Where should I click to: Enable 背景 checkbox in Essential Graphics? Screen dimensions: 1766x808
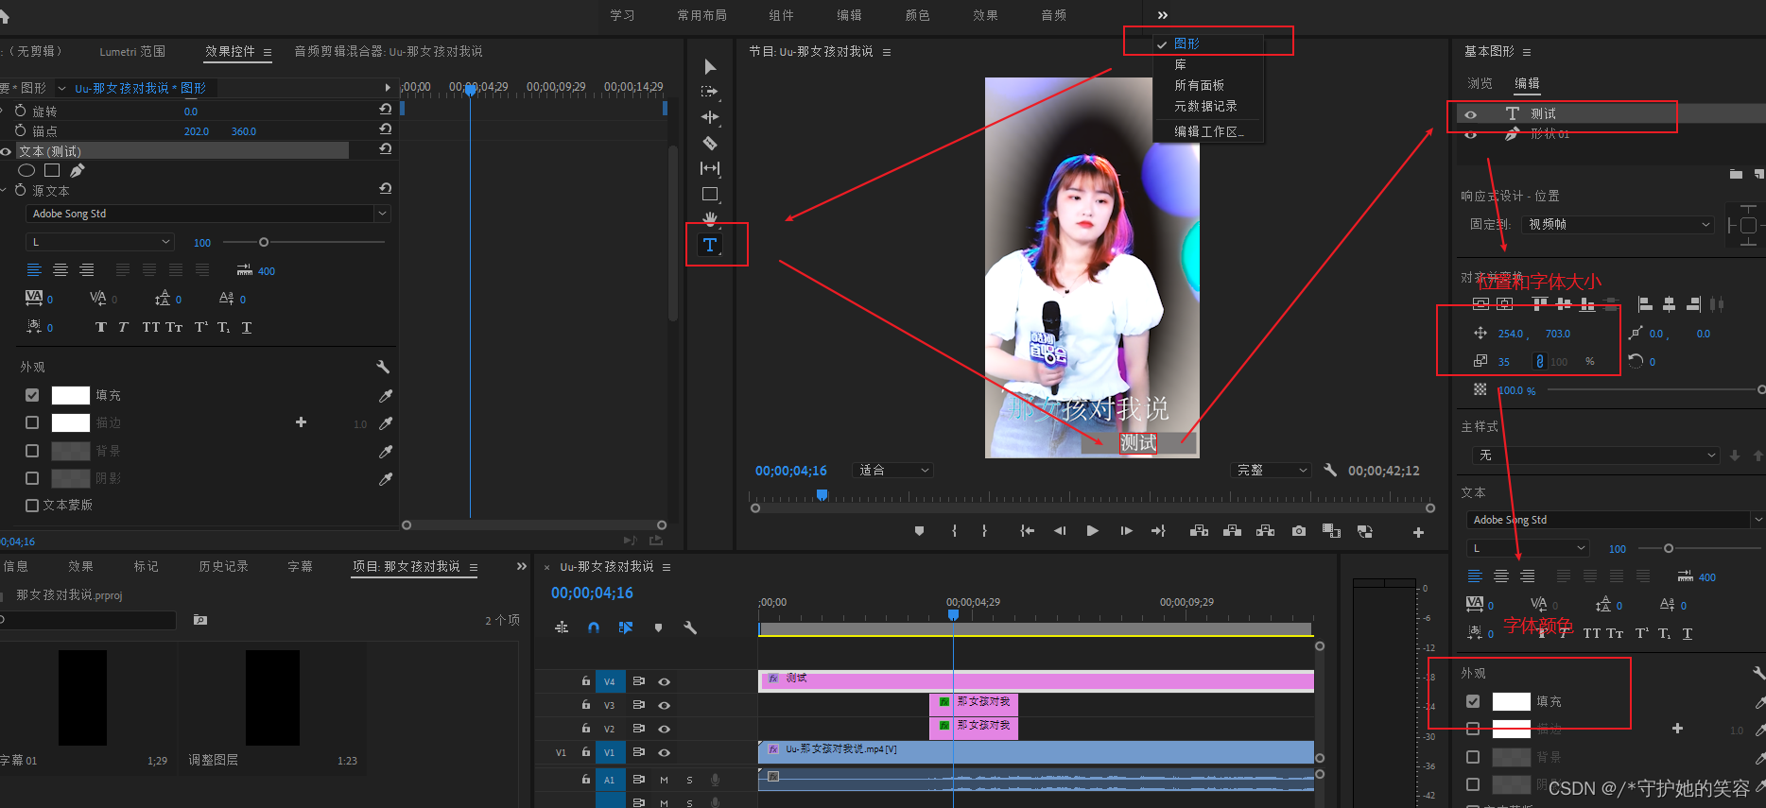[x=1473, y=757]
